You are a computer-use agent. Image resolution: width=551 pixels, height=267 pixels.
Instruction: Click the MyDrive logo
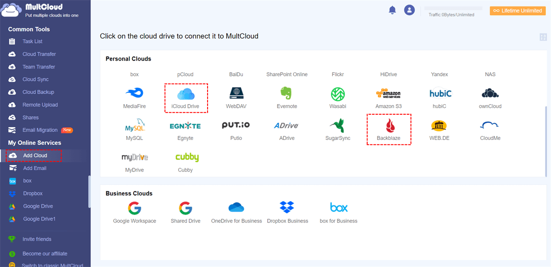point(135,157)
